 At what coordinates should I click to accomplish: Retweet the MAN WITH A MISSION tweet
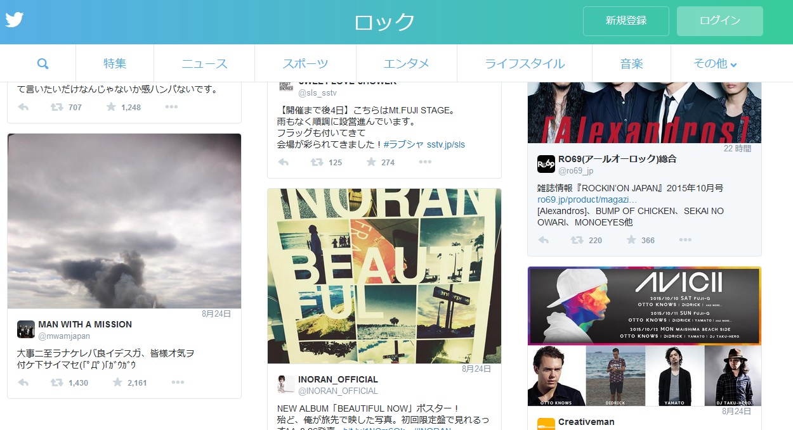click(x=57, y=383)
